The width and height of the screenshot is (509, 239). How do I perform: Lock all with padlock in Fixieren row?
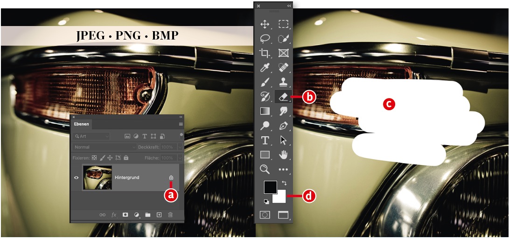coord(126,158)
